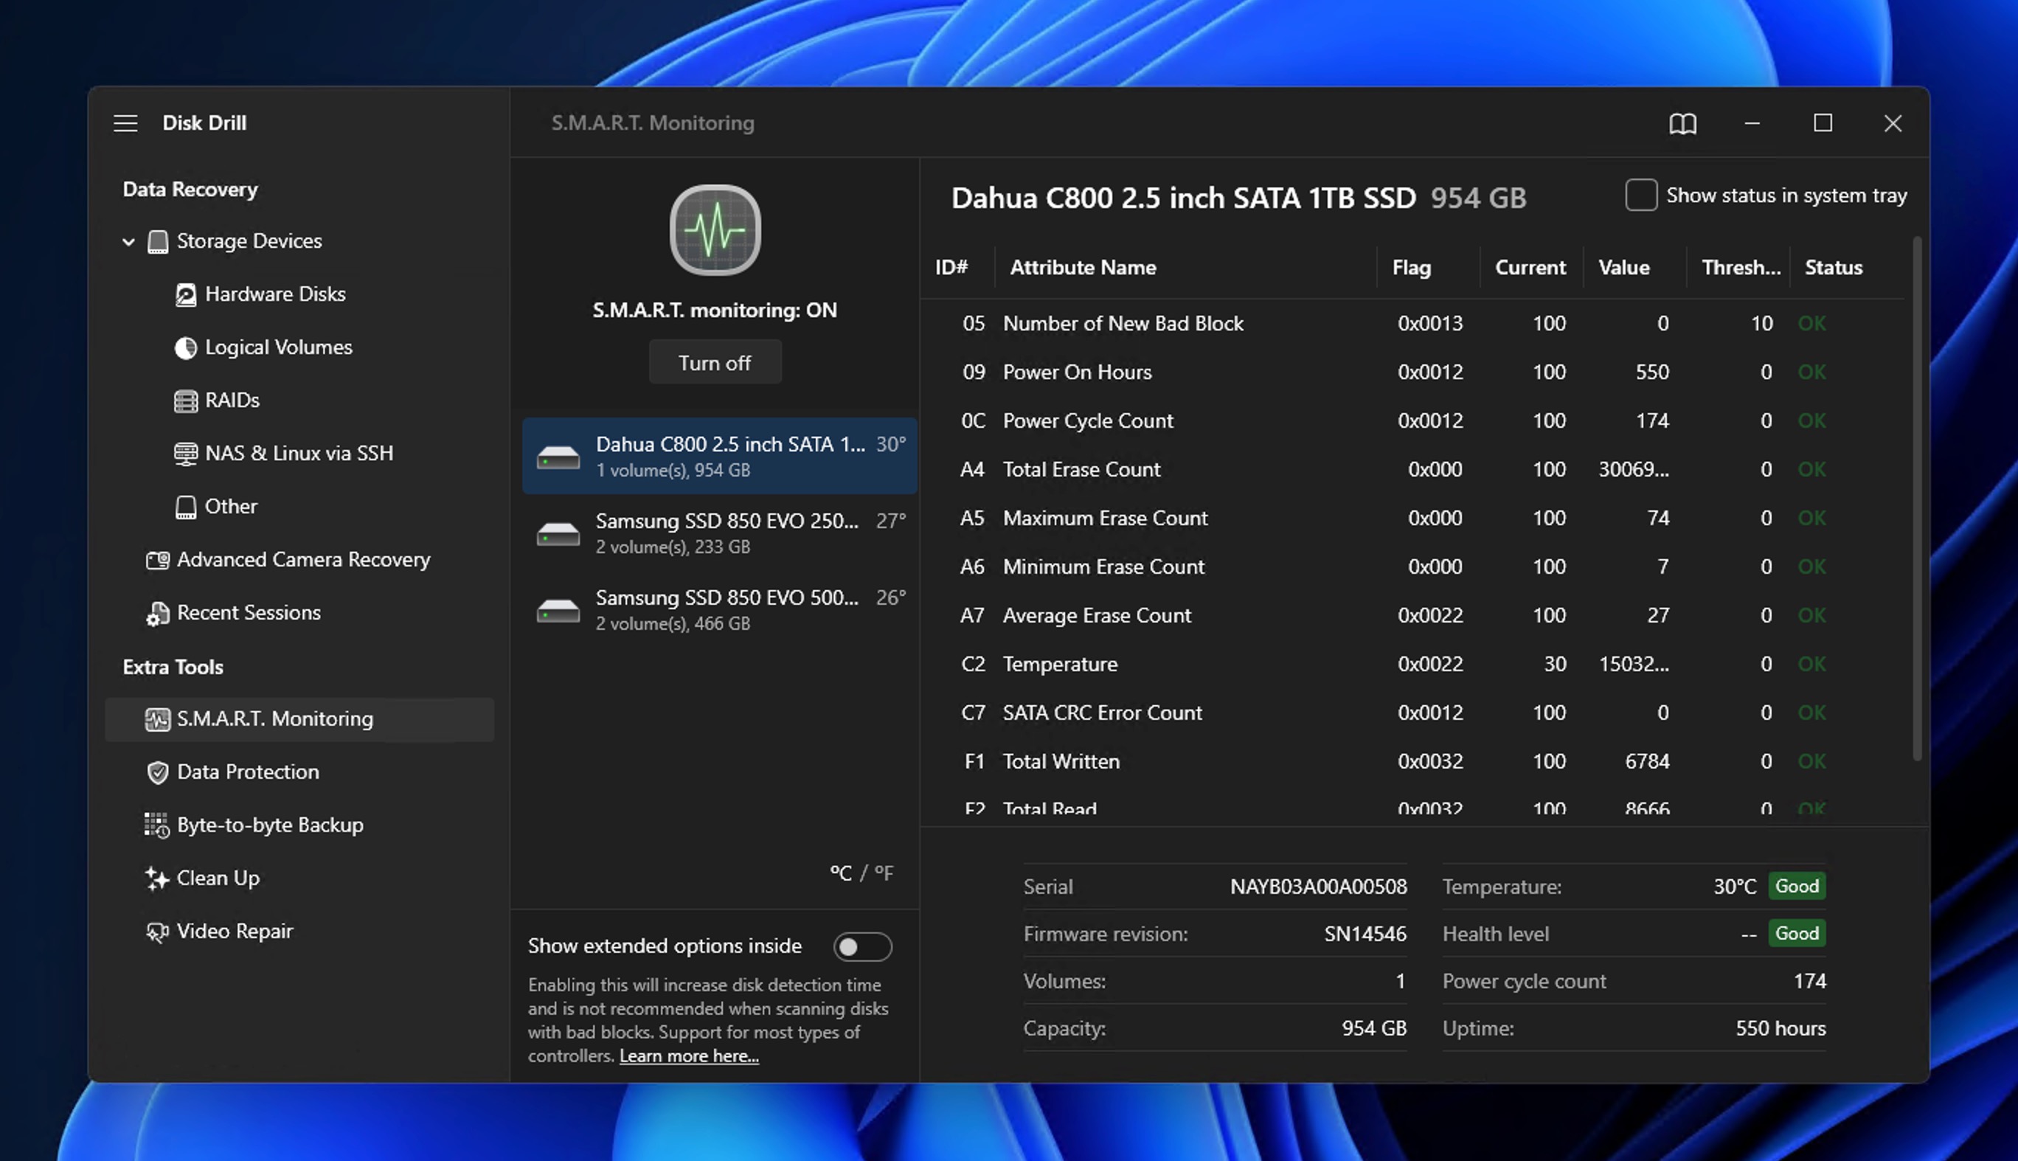Open Recent Sessions entry
This screenshot has width=2018, height=1161.
pyautogui.click(x=249, y=612)
